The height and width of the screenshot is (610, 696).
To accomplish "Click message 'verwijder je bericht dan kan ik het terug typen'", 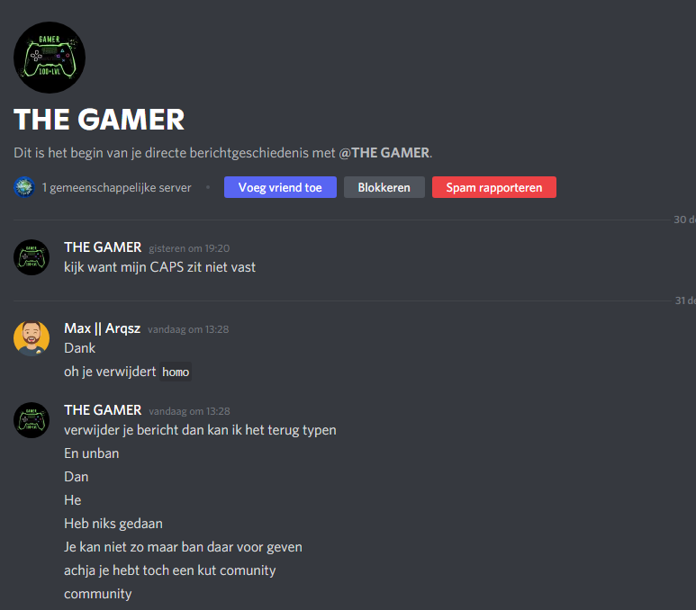I will pyautogui.click(x=200, y=430).
